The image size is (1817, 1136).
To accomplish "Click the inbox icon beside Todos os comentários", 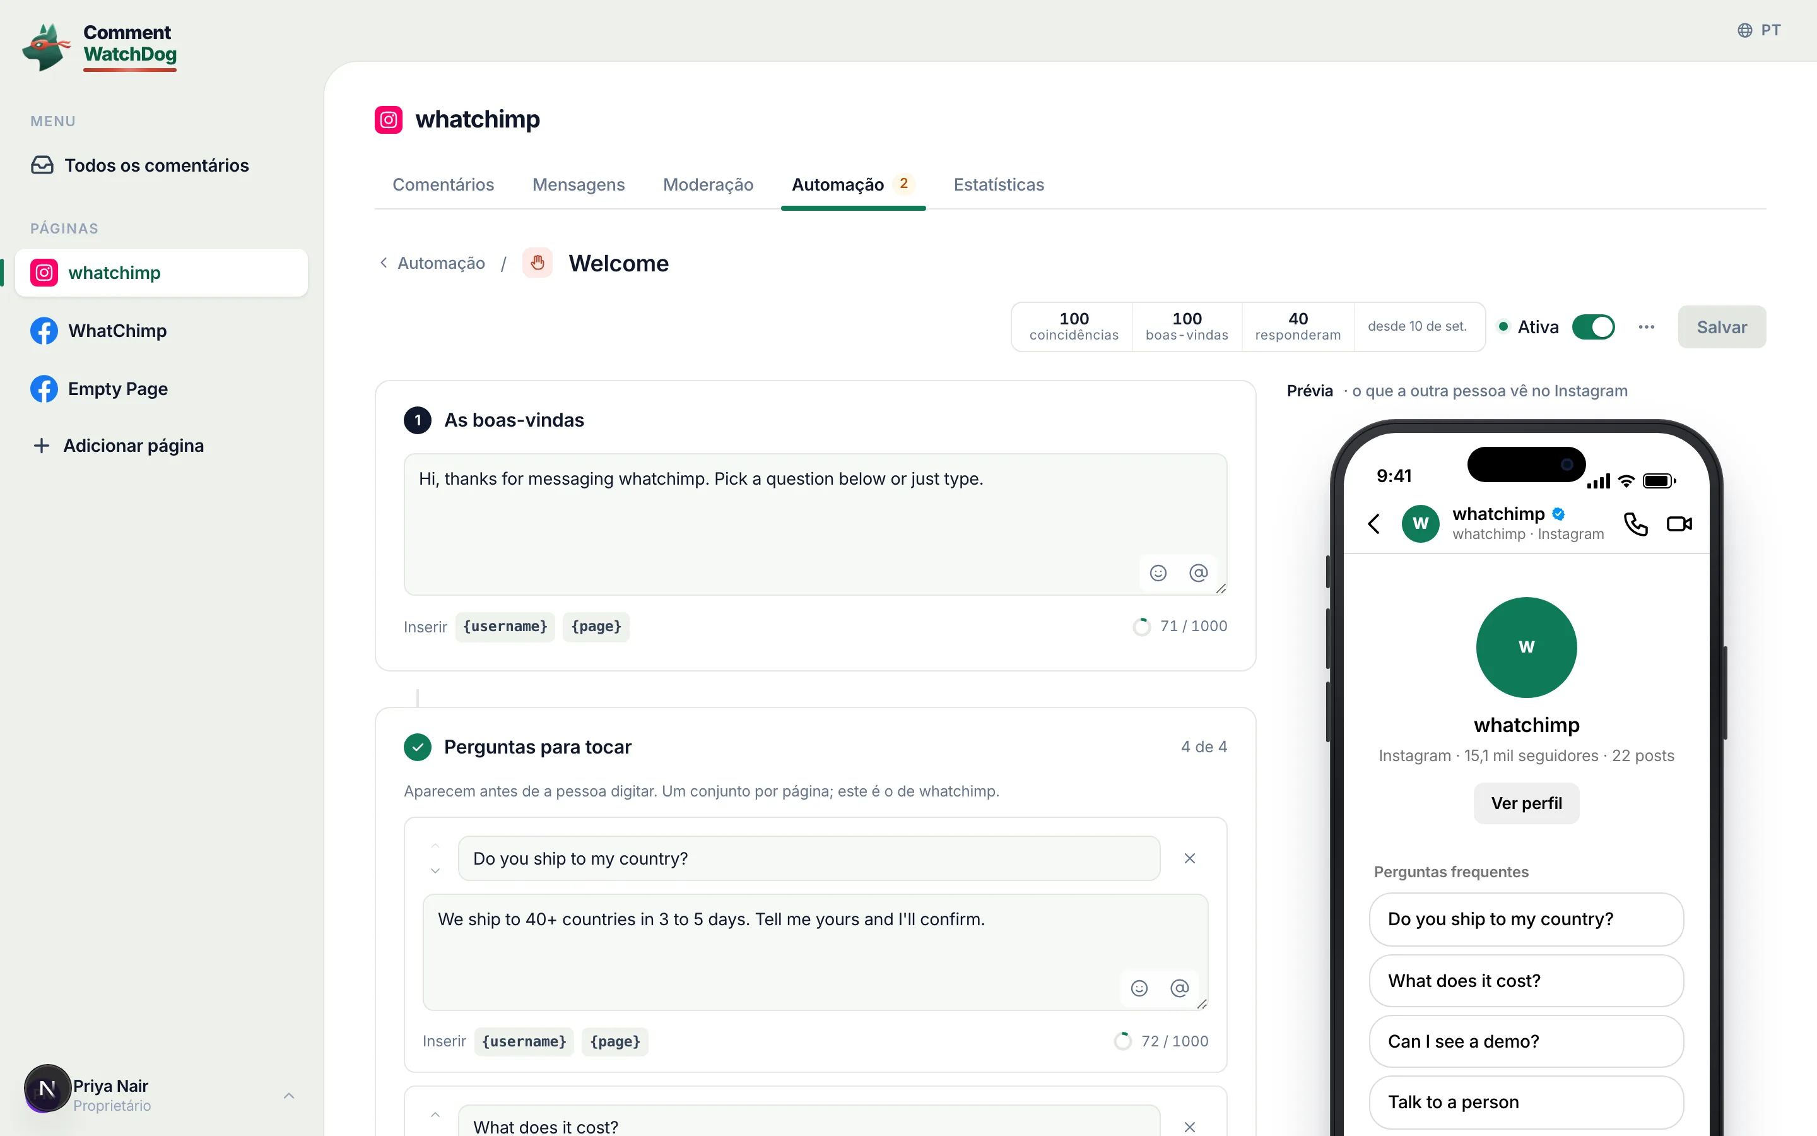I will [x=42, y=165].
